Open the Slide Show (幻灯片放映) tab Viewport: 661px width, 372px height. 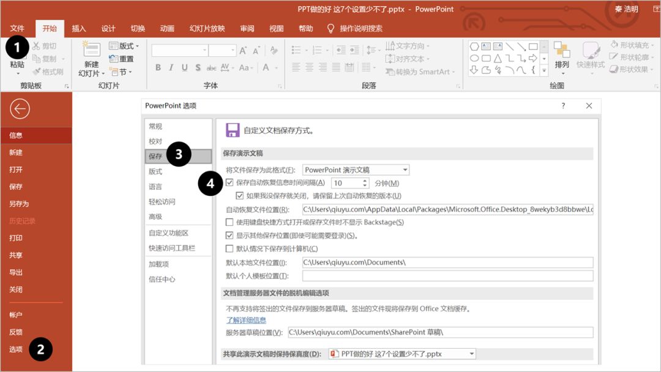click(207, 29)
